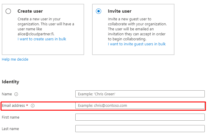Screen dimensions: 208x138
Task: Click the Last name text box
Action: click(x=140, y=129)
